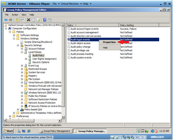This screenshot has height=140, width=173.
Task: Open the Action menu
Action: coord(15,15)
